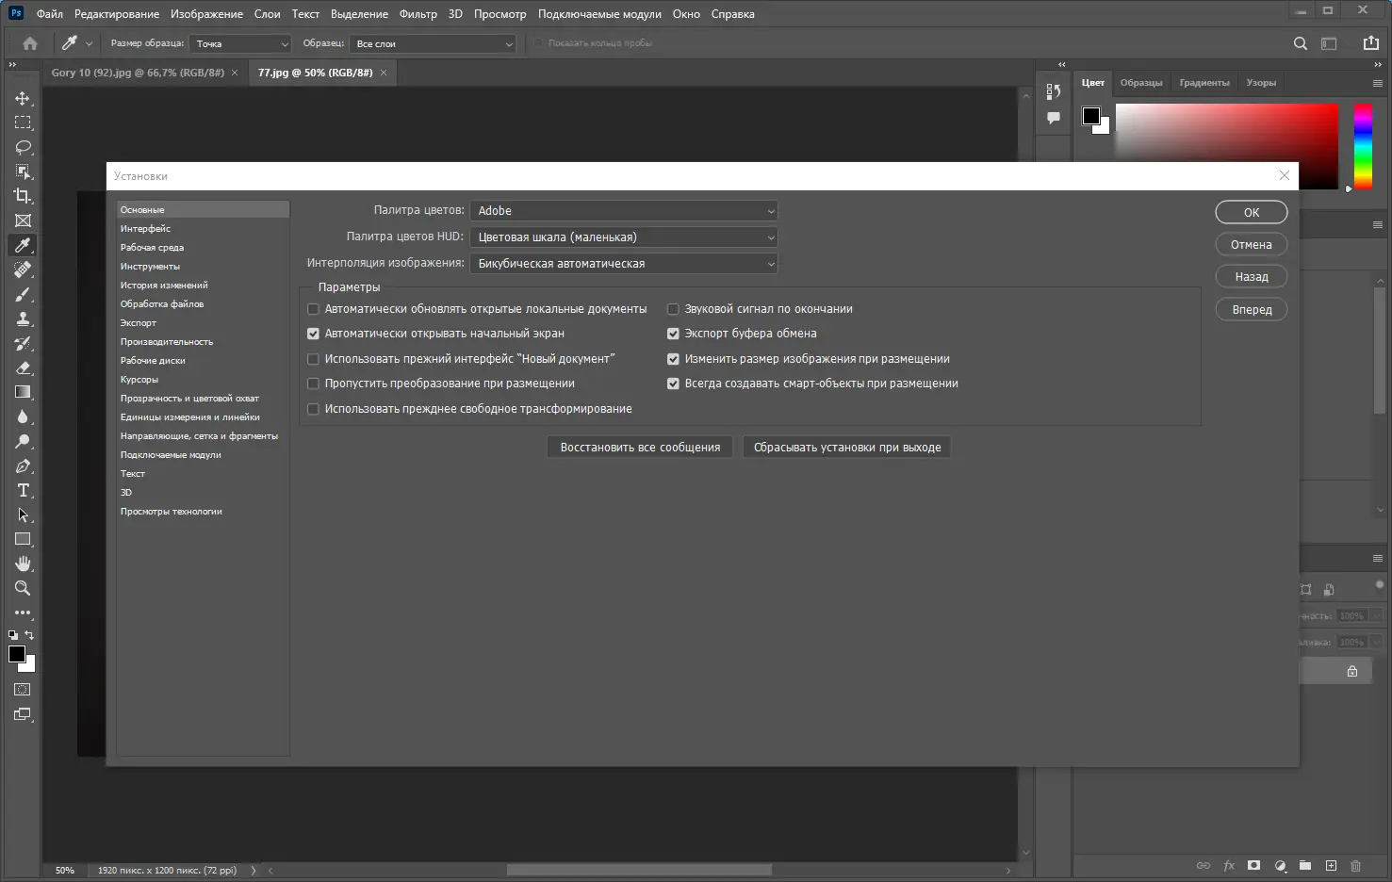
Task: Click Сбрасывать установки при выходе button
Action: tap(847, 448)
